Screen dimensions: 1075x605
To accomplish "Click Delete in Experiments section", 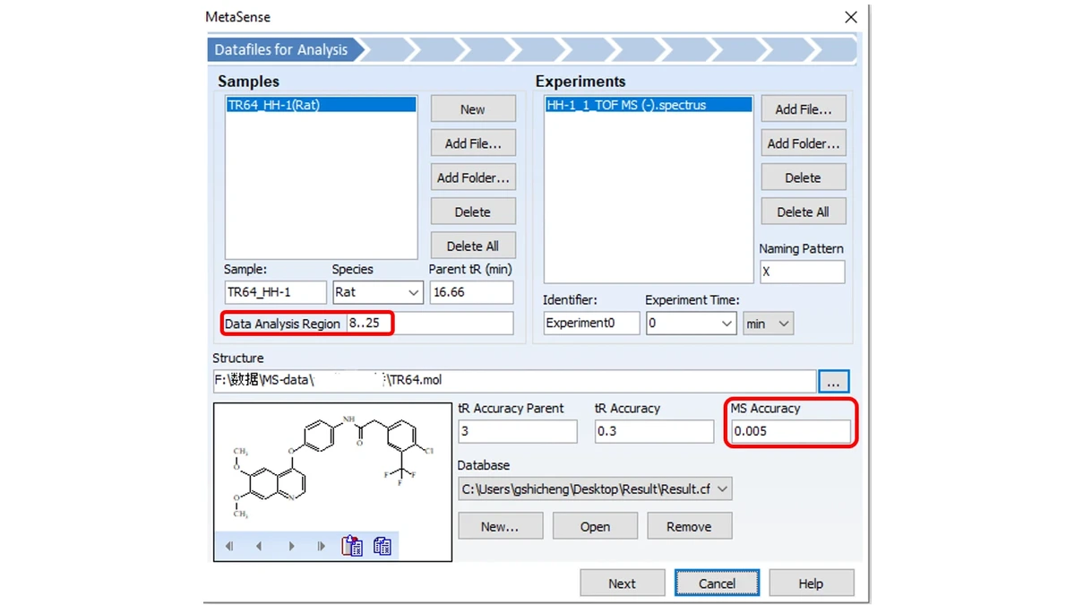I will click(804, 177).
